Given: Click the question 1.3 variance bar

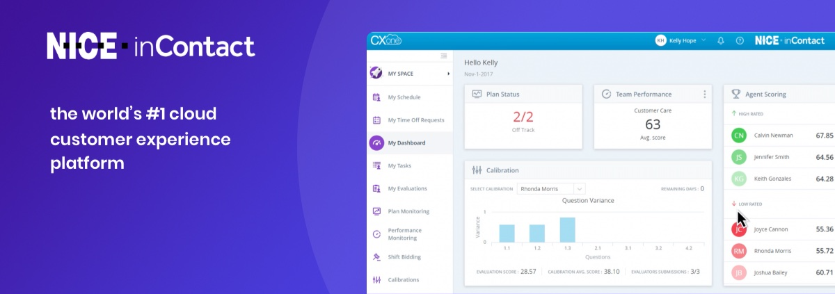Looking at the screenshot, I should (x=567, y=229).
